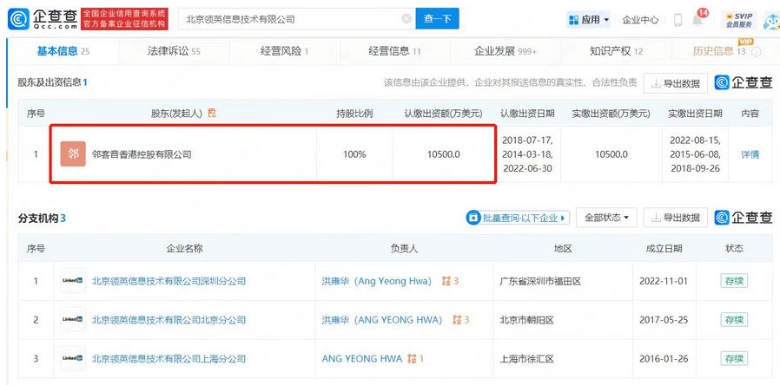This screenshot has width=780, height=385.
Task: Switch to 经营信息 tab
Action: pyautogui.click(x=395, y=50)
